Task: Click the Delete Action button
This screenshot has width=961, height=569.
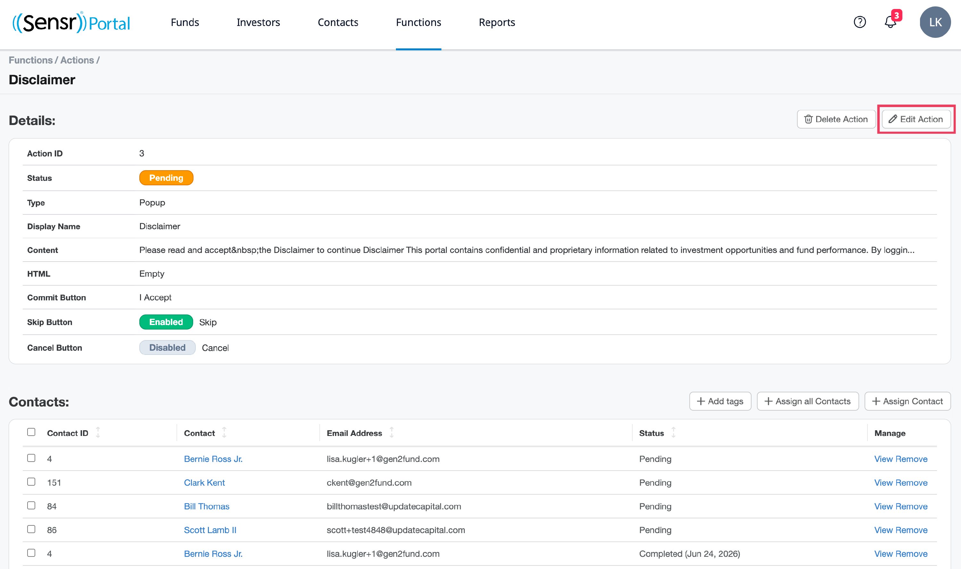Action: coord(836,119)
